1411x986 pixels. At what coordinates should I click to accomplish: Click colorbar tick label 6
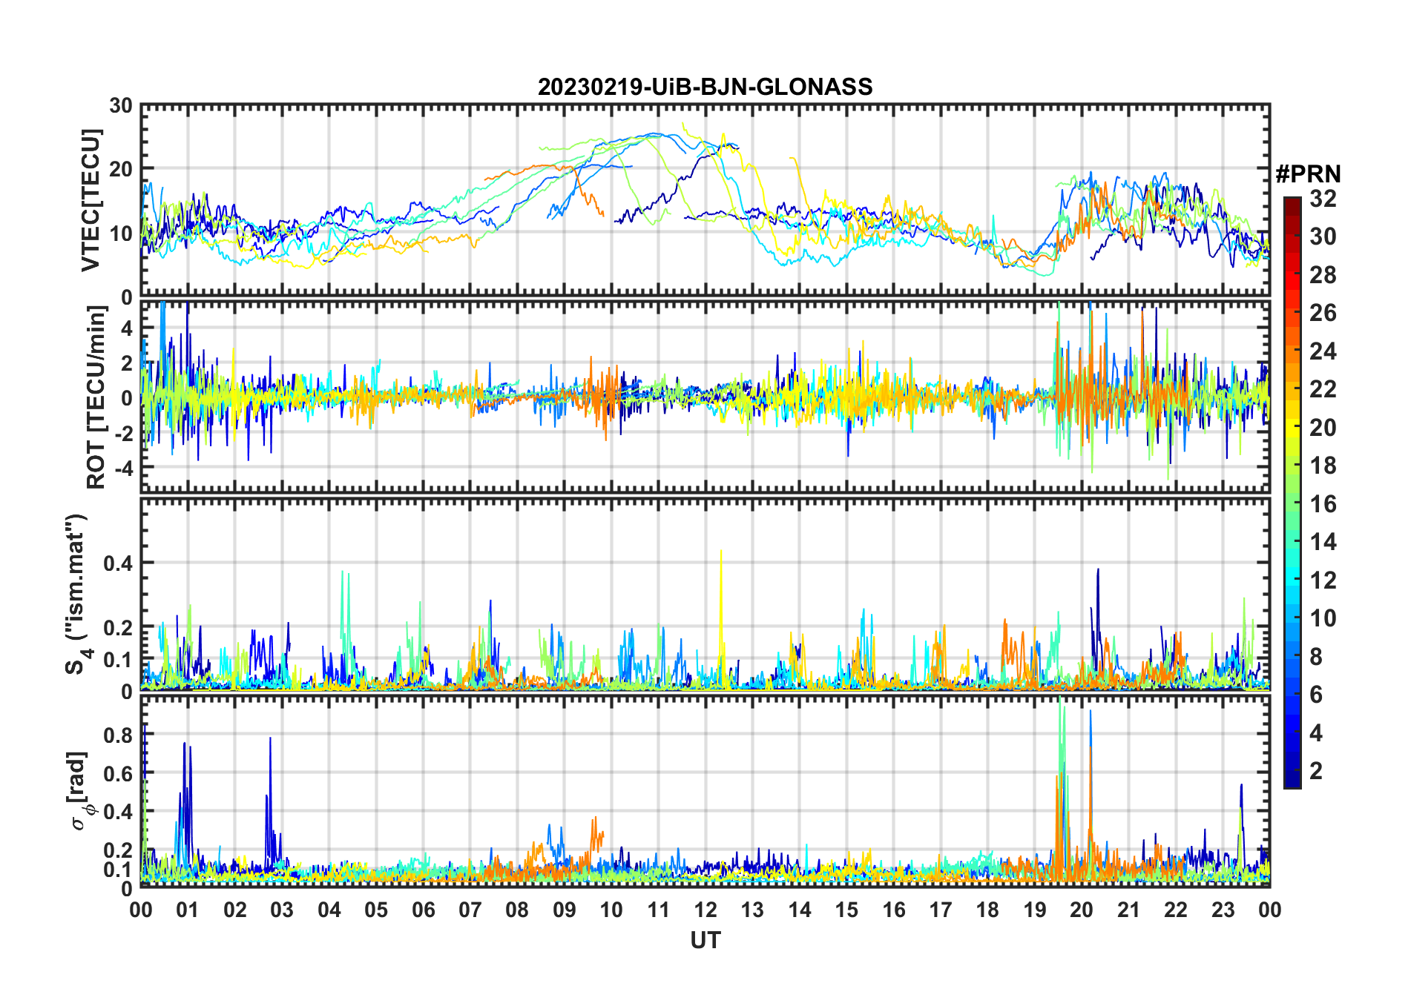[1316, 695]
